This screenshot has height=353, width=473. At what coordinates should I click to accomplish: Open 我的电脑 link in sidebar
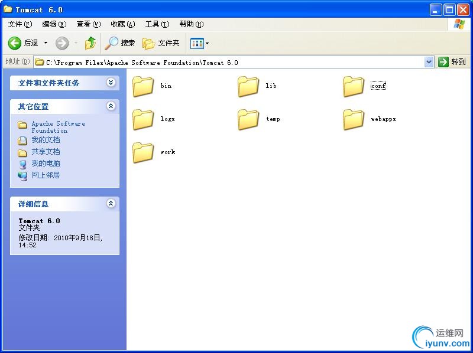46,164
